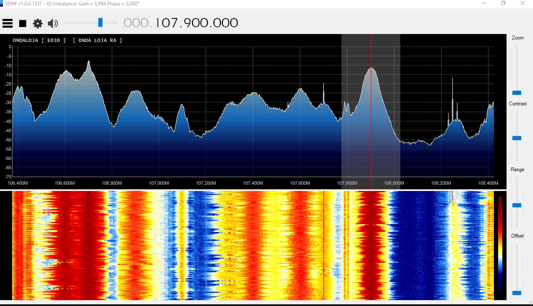Open the gear configuration settings

[38, 24]
